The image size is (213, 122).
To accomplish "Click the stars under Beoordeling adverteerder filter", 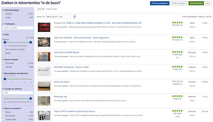I will (9, 76).
